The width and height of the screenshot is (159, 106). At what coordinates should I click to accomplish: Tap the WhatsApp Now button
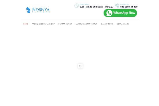coord(120,13)
